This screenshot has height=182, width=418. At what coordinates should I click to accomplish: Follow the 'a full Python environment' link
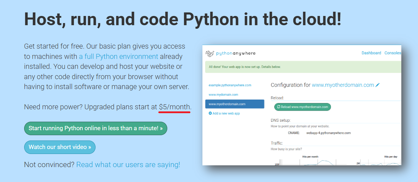(119, 56)
